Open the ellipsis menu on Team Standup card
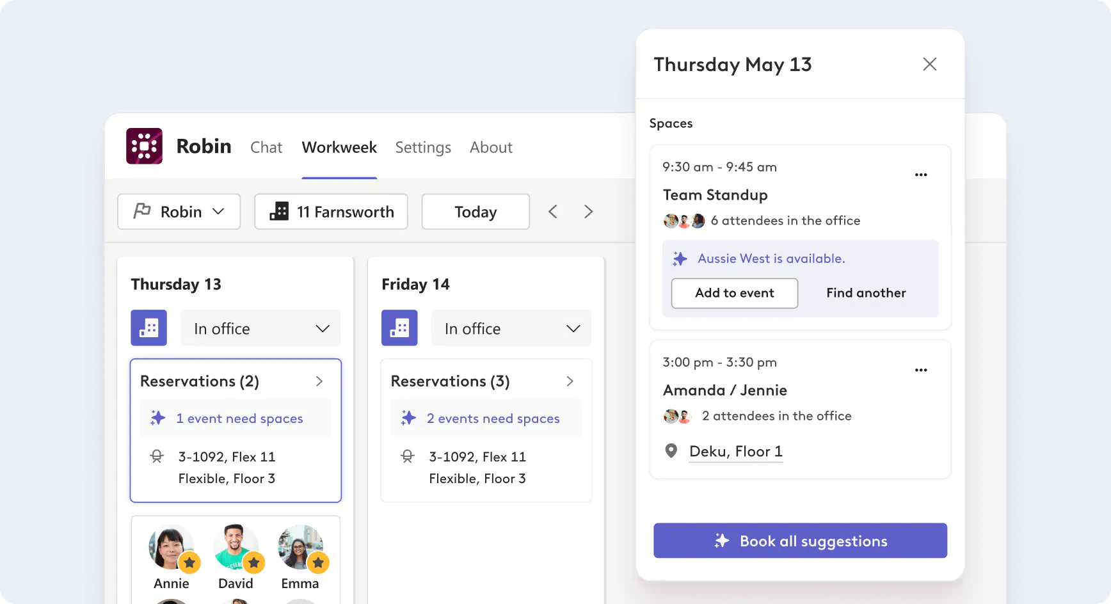The width and height of the screenshot is (1111, 604). [x=921, y=175]
